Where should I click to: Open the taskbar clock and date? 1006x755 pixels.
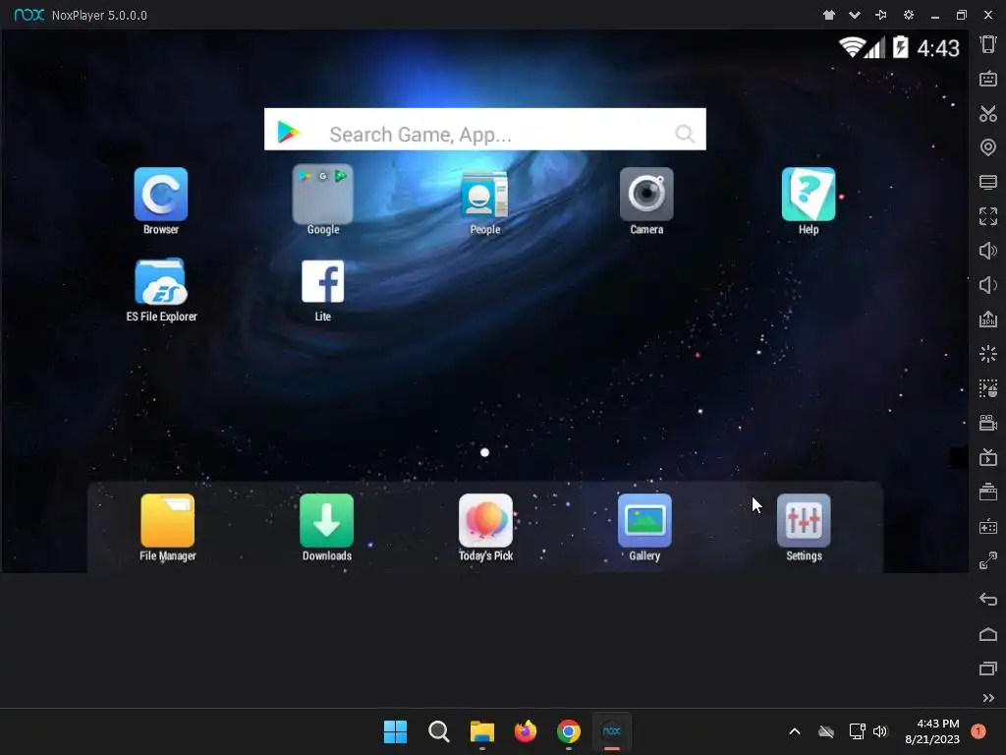coord(932,731)
